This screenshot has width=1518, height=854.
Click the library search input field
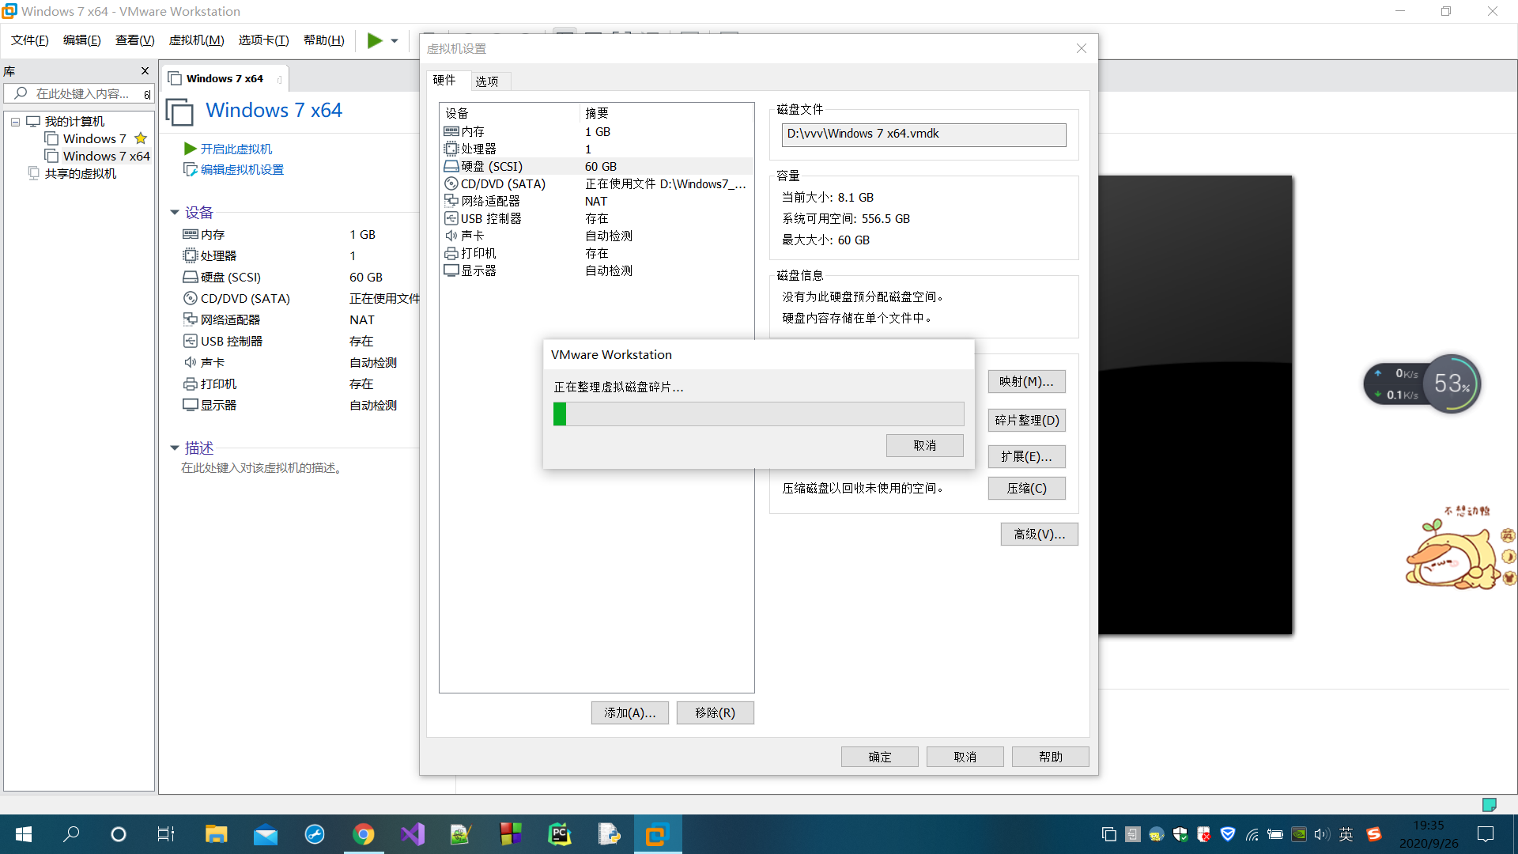[79, 93]
